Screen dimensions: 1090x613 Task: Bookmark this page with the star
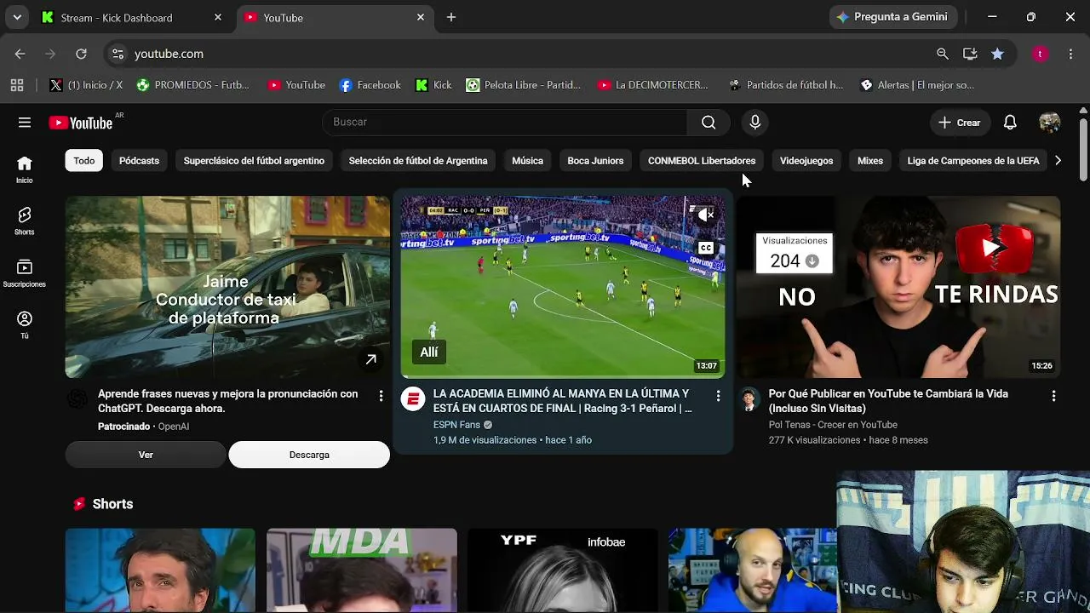pos(997,54)
